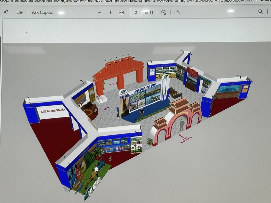Click the "of 11" page count text
271x203 pixels.
tap(149, 12)
